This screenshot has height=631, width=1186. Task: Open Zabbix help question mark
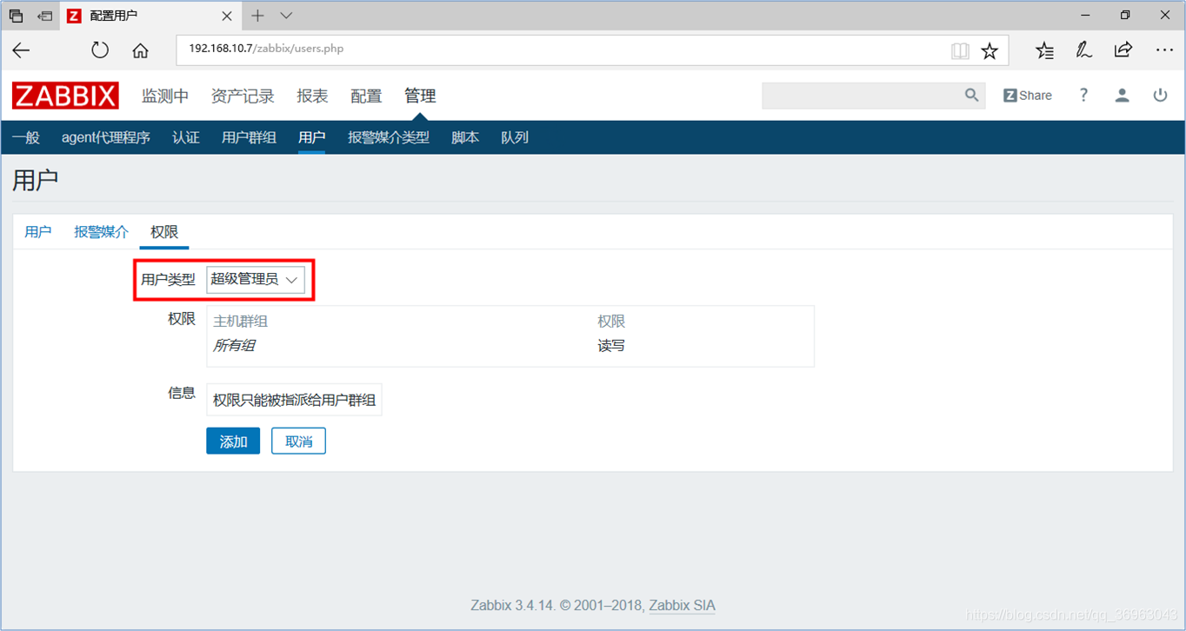[x=1083, y=96]
